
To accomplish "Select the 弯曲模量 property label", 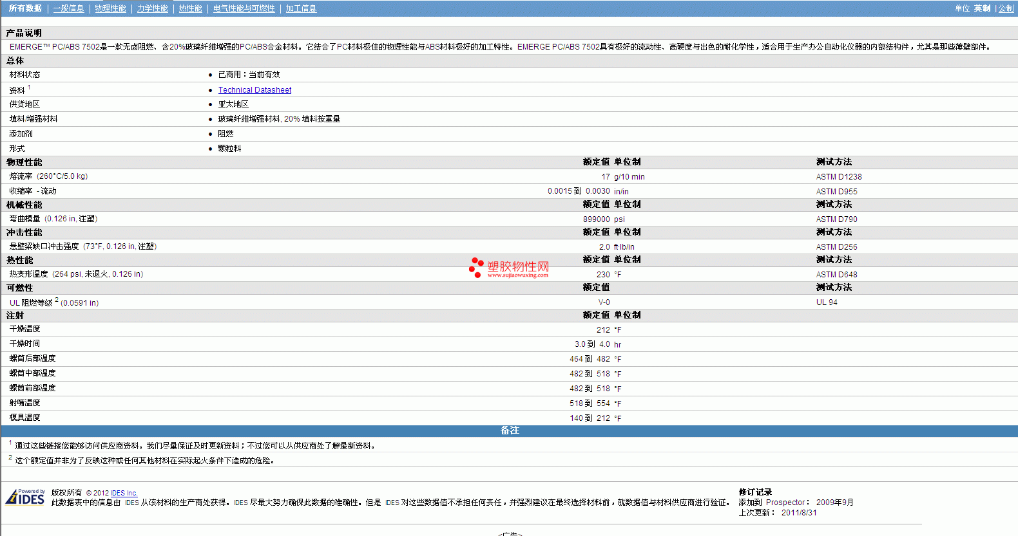I will 53,219.
